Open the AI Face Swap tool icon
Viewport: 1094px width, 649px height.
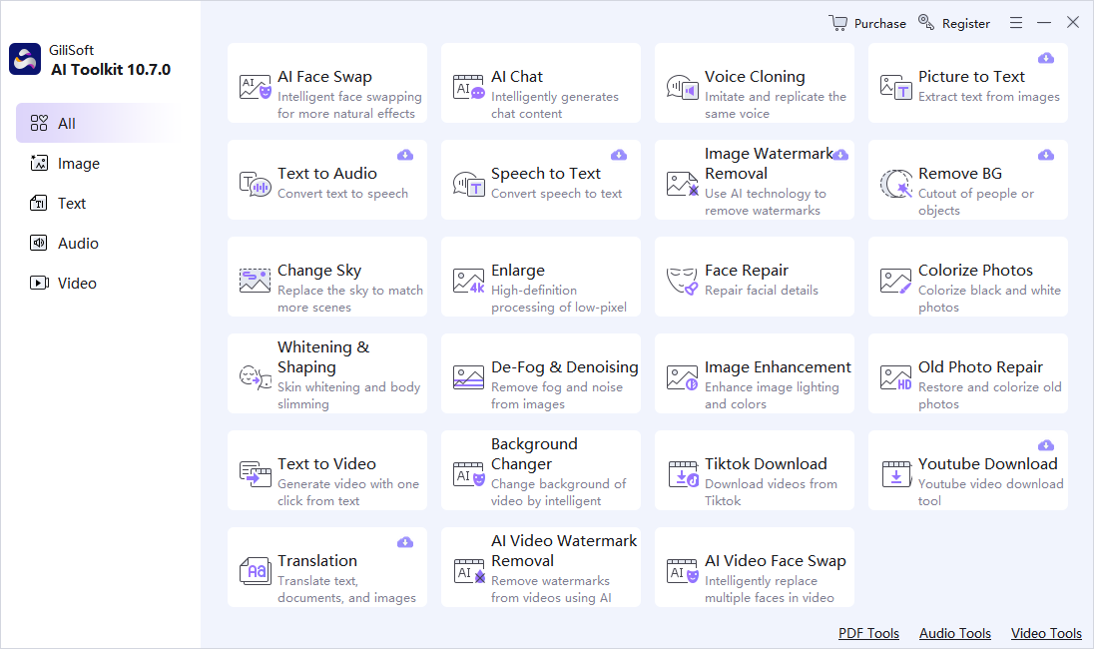pyautogui.click(x=255, y=87)
